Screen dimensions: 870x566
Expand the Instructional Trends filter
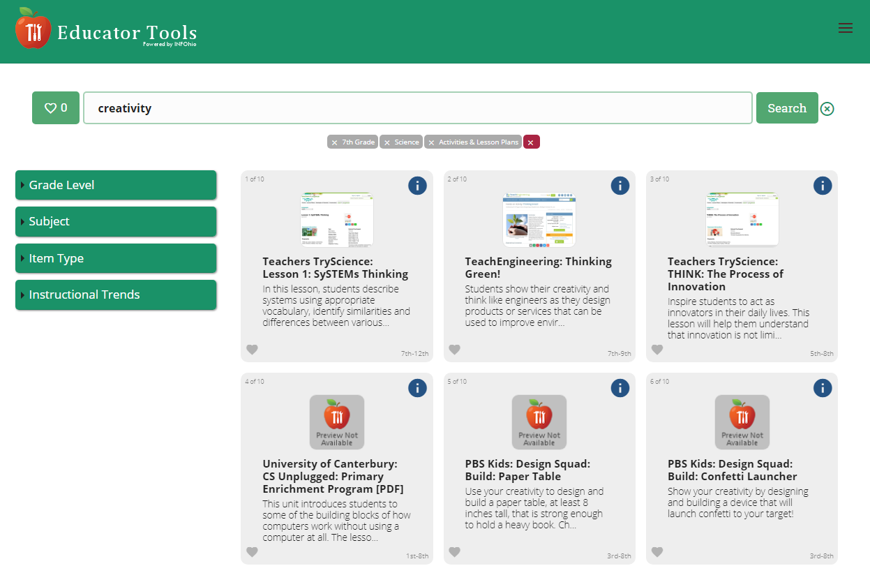(x=116, y=295)
